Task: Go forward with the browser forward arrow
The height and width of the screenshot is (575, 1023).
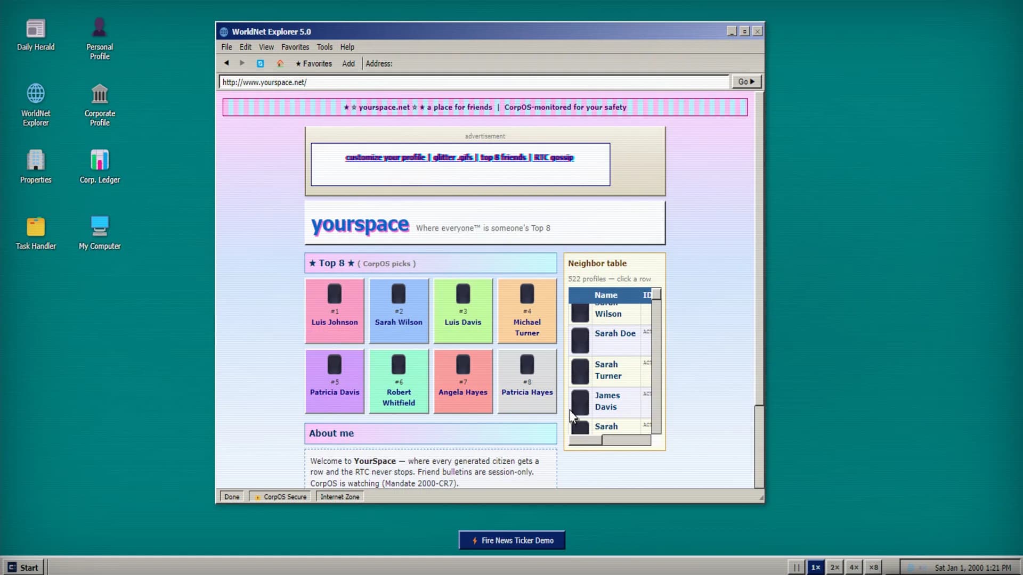Action: [x=242, y=63]
